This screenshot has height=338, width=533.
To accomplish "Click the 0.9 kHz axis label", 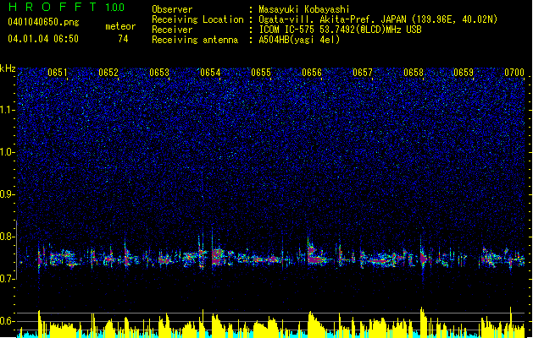I will click(x=8, y=194).
